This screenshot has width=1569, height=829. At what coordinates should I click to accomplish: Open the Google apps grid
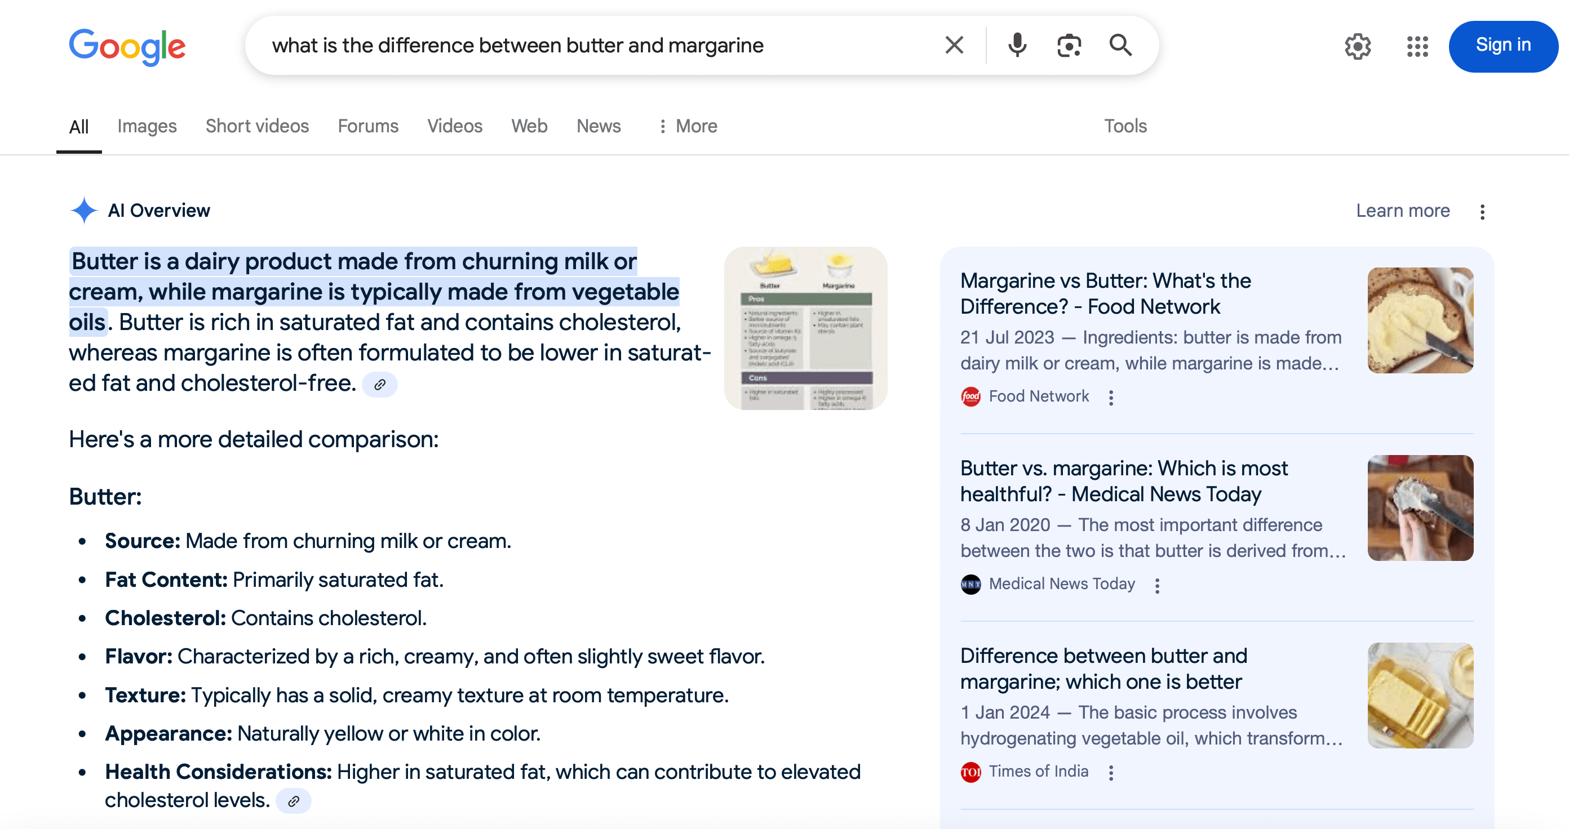(1417, 46)
